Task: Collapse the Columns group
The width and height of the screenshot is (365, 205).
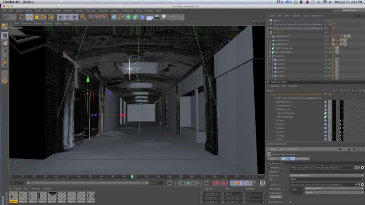Action: 270,56
